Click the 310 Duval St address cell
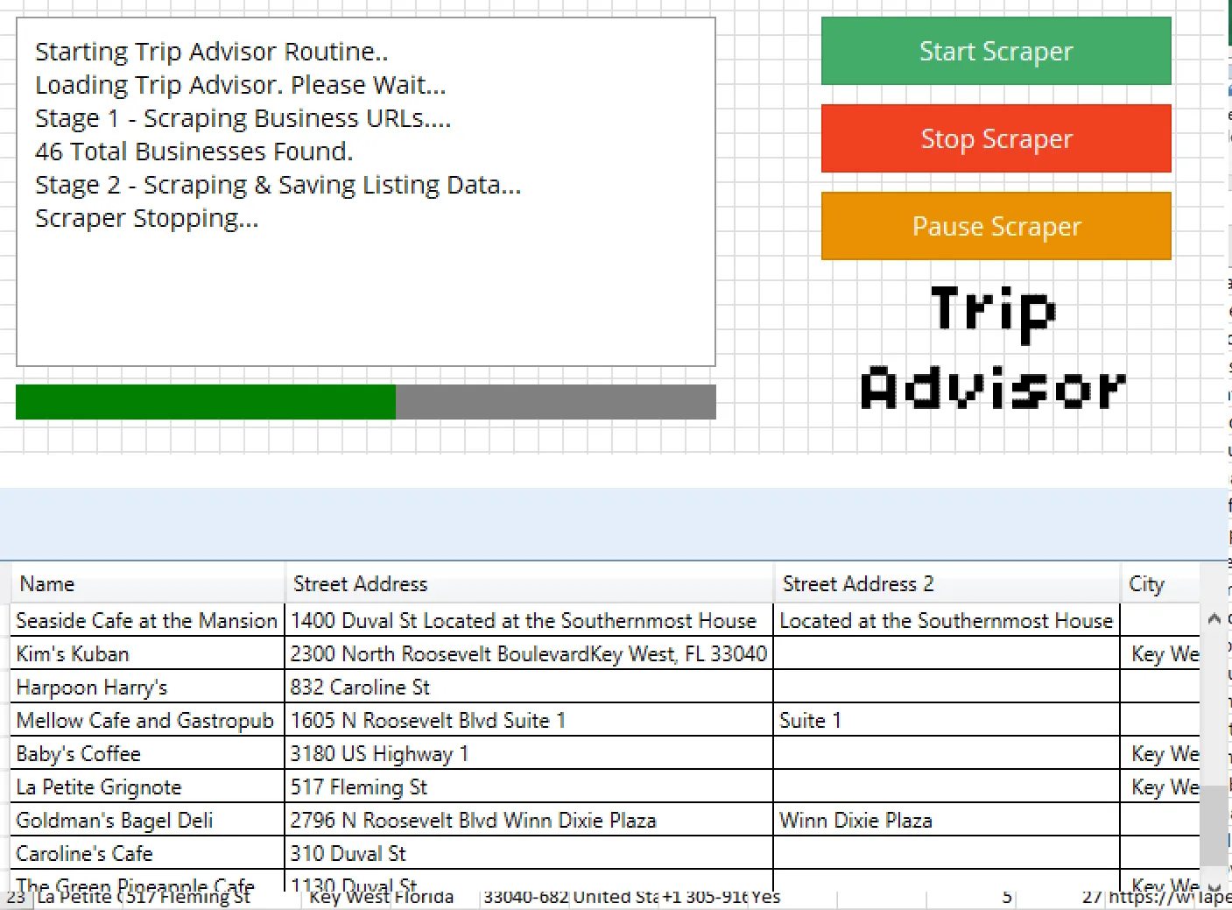The image size is (1232, 910). (x=529, y=853)
